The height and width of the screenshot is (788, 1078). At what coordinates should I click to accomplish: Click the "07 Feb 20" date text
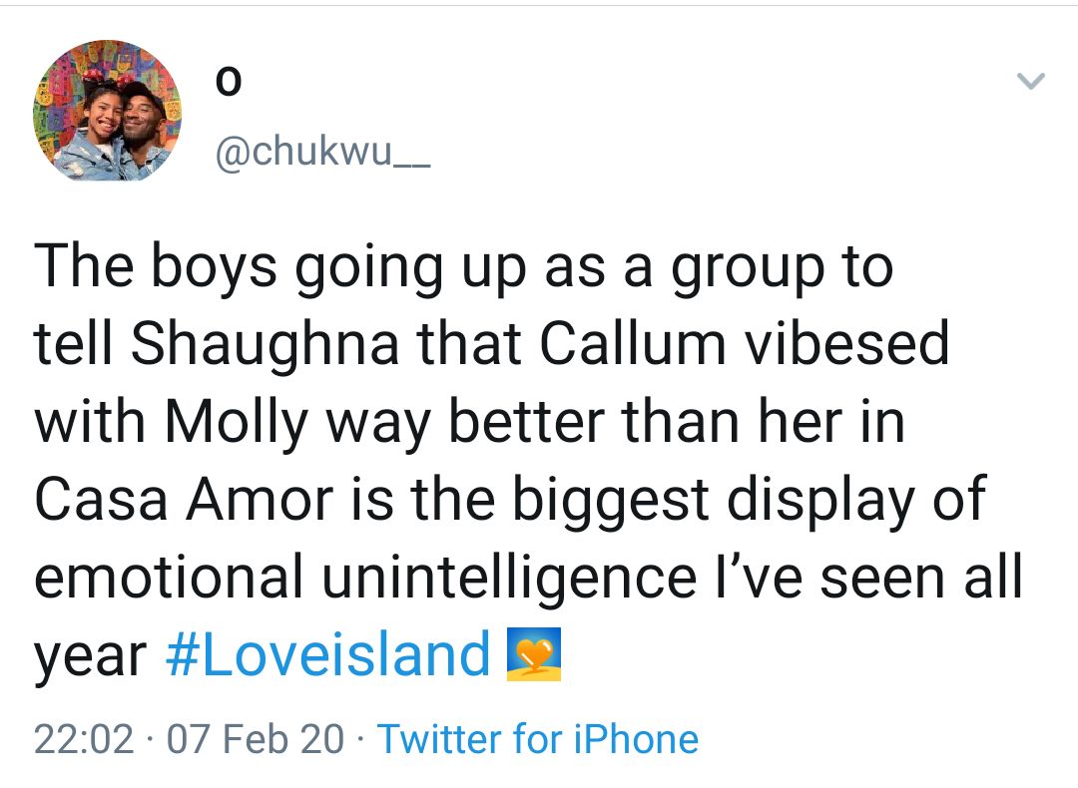click(x=256, y=739)
